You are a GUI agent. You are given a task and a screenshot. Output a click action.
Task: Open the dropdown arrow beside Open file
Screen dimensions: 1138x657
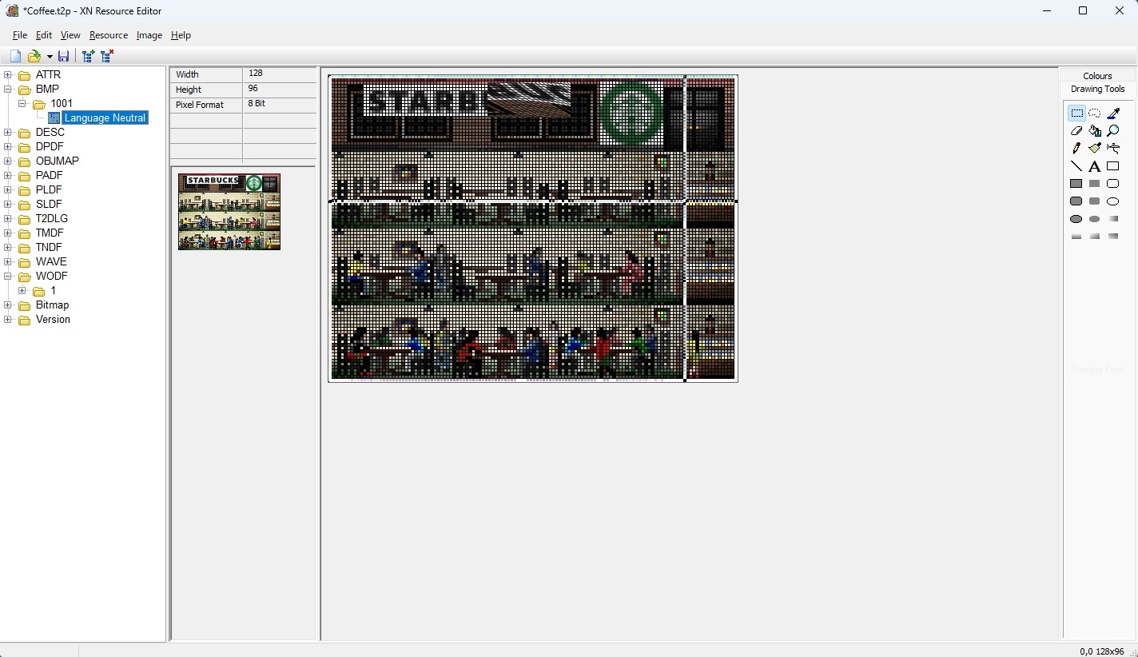coord(50,57)
